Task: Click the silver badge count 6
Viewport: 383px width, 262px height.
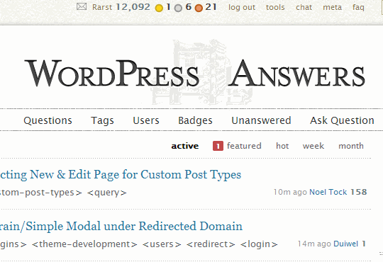Action: pos(189,7)
